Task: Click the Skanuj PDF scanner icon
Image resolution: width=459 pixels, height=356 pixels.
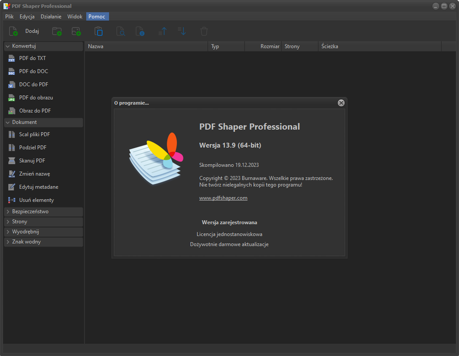Action: click(x=12, y=161)
